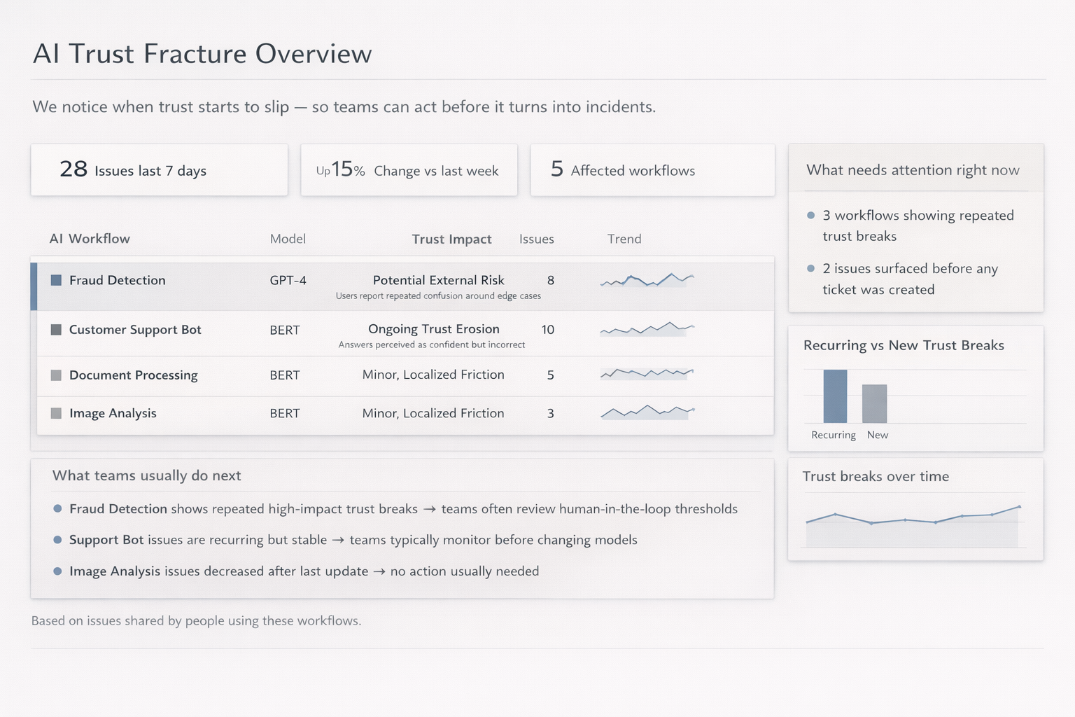Viewport: 1075px width, 717px height.
Task: Expand the What needs attention right now panel
Action: [913, 169]
